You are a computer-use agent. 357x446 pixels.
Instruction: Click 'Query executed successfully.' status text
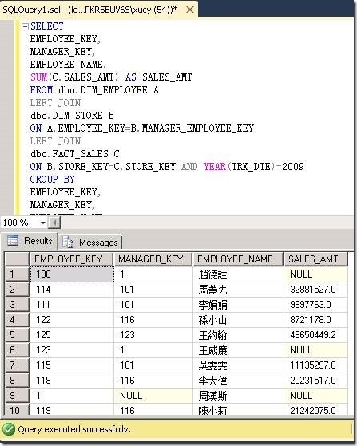click(74, 429)
